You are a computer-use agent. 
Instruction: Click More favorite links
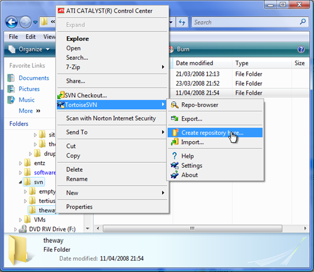point(26,111)
